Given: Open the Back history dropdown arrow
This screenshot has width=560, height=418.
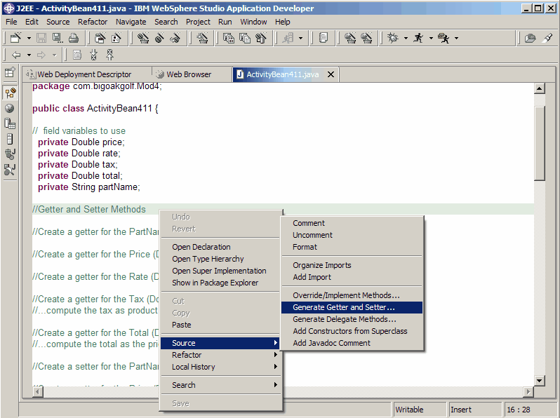Looking at the screenshot, I should 29,55.
